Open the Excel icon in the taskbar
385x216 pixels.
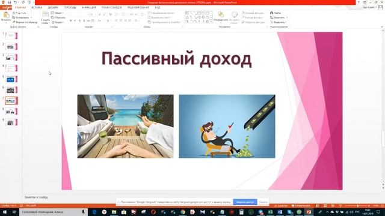270,212
